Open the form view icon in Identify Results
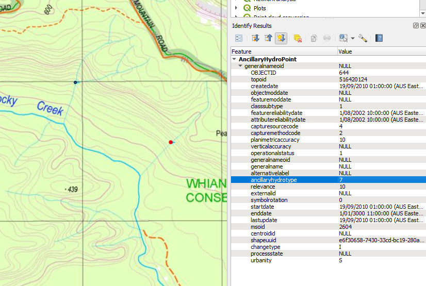This screenshot has height=286, width=426. 239,38
